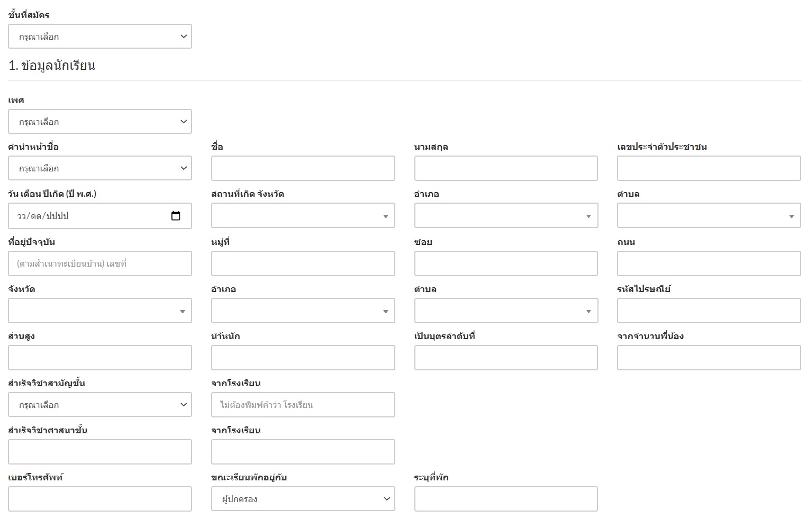This screenshot has width=807, height=519.
Task: Click the เลขประจำตัวประชาชน input field
Action: click(x=709, y=168)
